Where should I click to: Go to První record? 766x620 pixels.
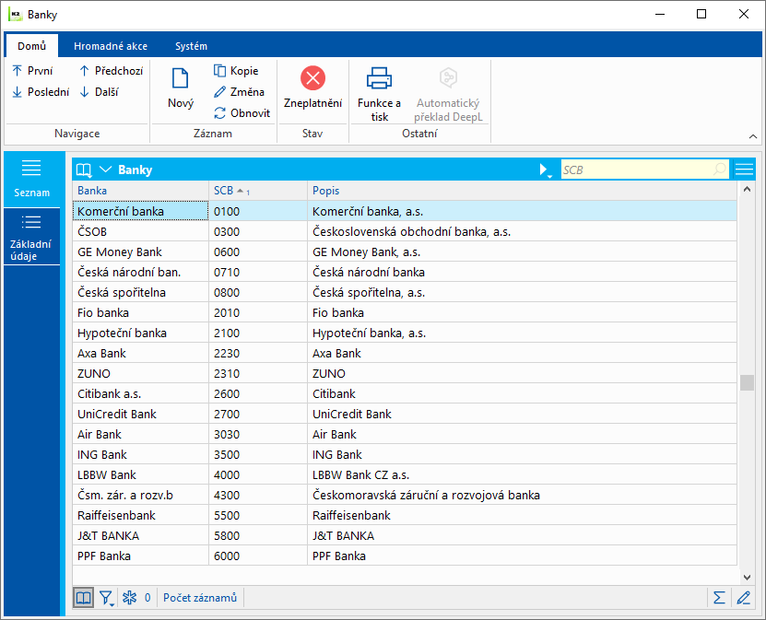[x=32, y=71]
